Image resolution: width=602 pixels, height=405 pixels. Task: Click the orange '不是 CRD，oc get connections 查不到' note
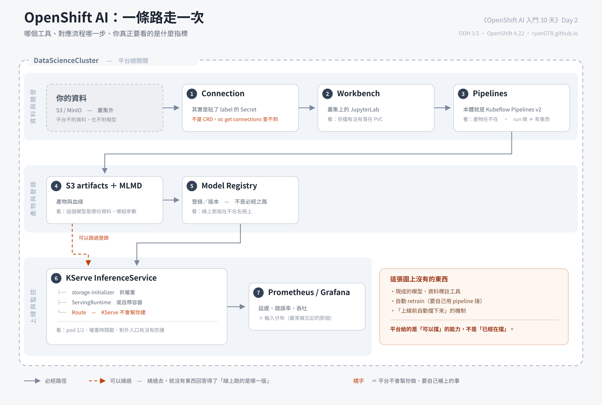(235, 119)
